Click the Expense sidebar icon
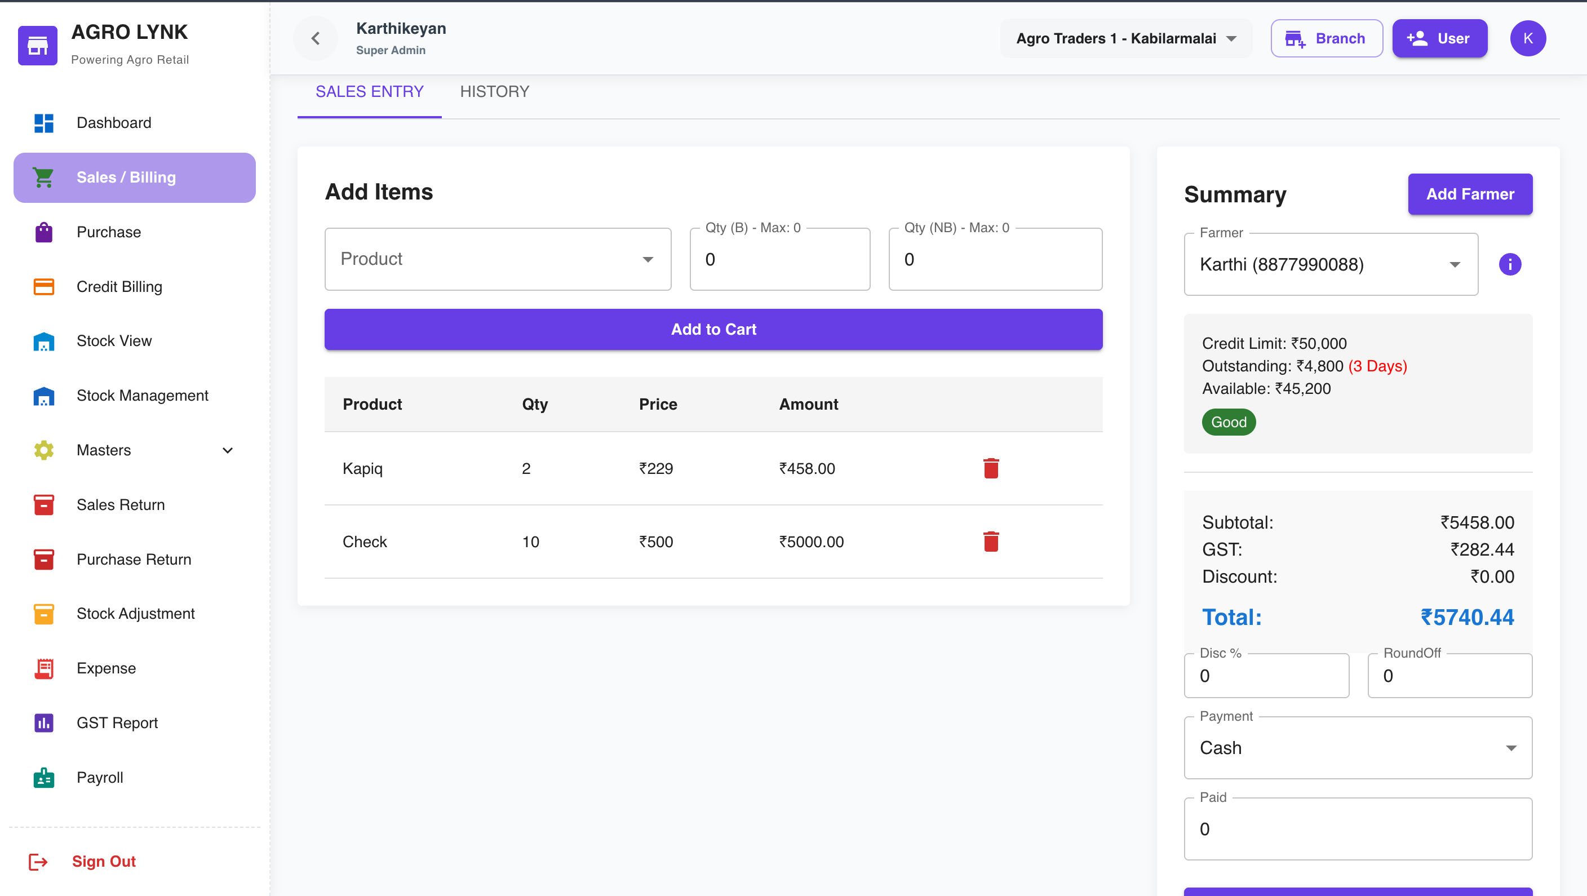The height and width of the screenshot is (896, 1587). coord(44,668)
